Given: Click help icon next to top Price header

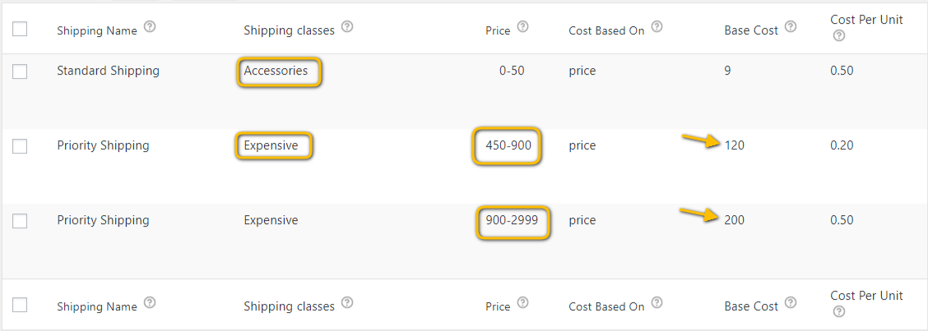Looking at the screenshot, I should [522, 27].
